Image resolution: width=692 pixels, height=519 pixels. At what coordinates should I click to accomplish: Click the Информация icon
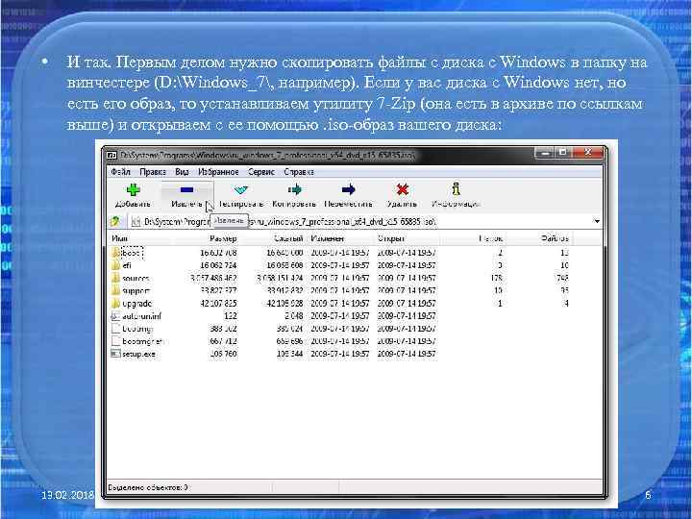[456, 189]
